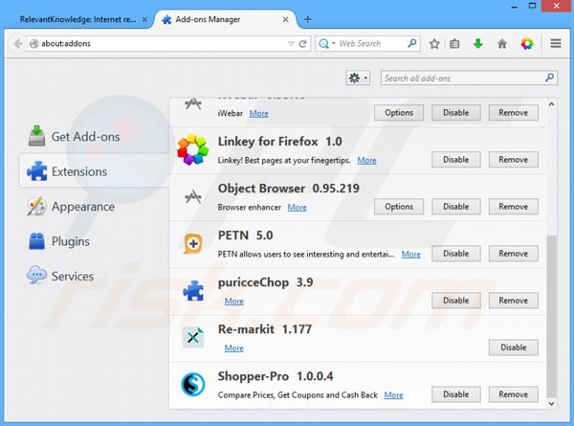574x426 pixels.
Task: Click the green downloads arrow icon
Action: [478, 44]
